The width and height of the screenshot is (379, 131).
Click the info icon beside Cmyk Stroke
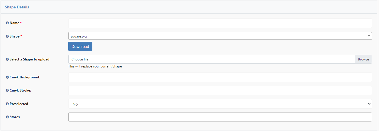coord(7,91)
